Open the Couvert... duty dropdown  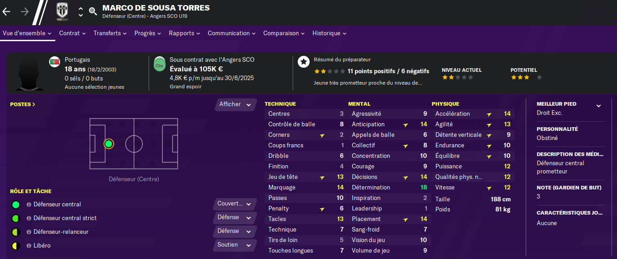pos(234,204)
